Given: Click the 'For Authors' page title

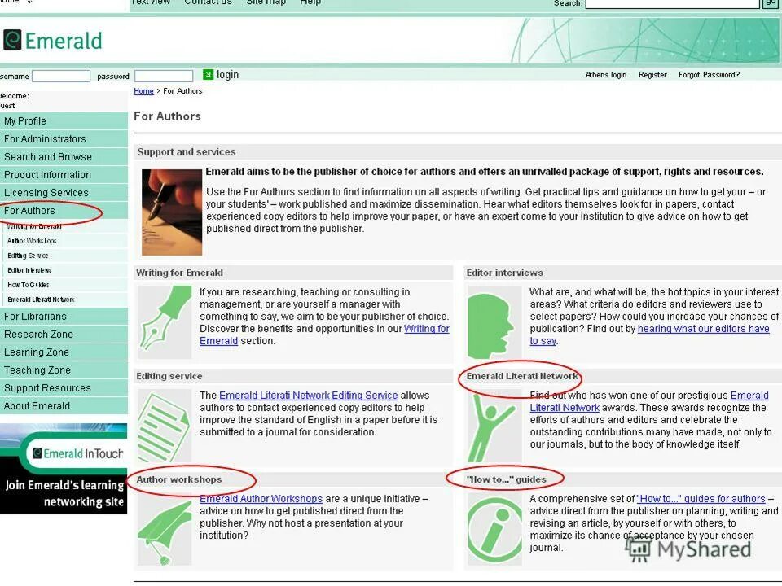Looking at the screenshot, I should pos(167,116).
